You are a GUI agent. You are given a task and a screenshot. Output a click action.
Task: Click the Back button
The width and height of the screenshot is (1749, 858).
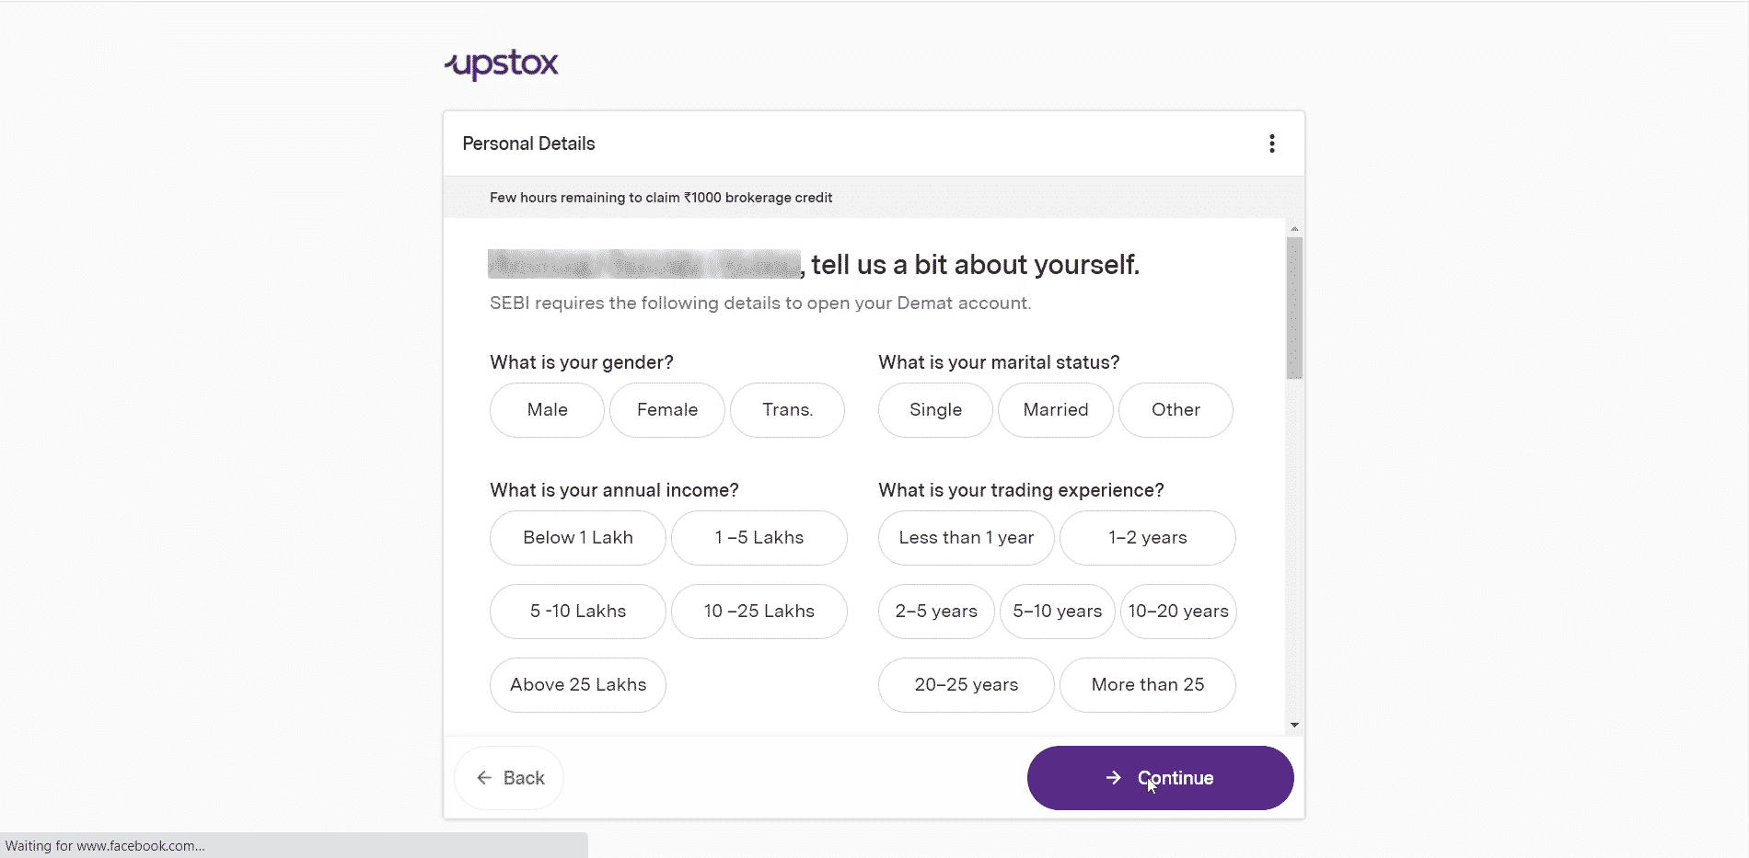(508, 777)
